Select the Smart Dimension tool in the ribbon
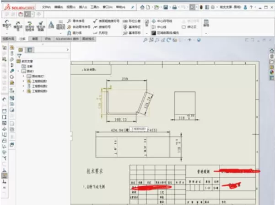The width and height of the screenshot is (275, 205). (x=7, y=25)
